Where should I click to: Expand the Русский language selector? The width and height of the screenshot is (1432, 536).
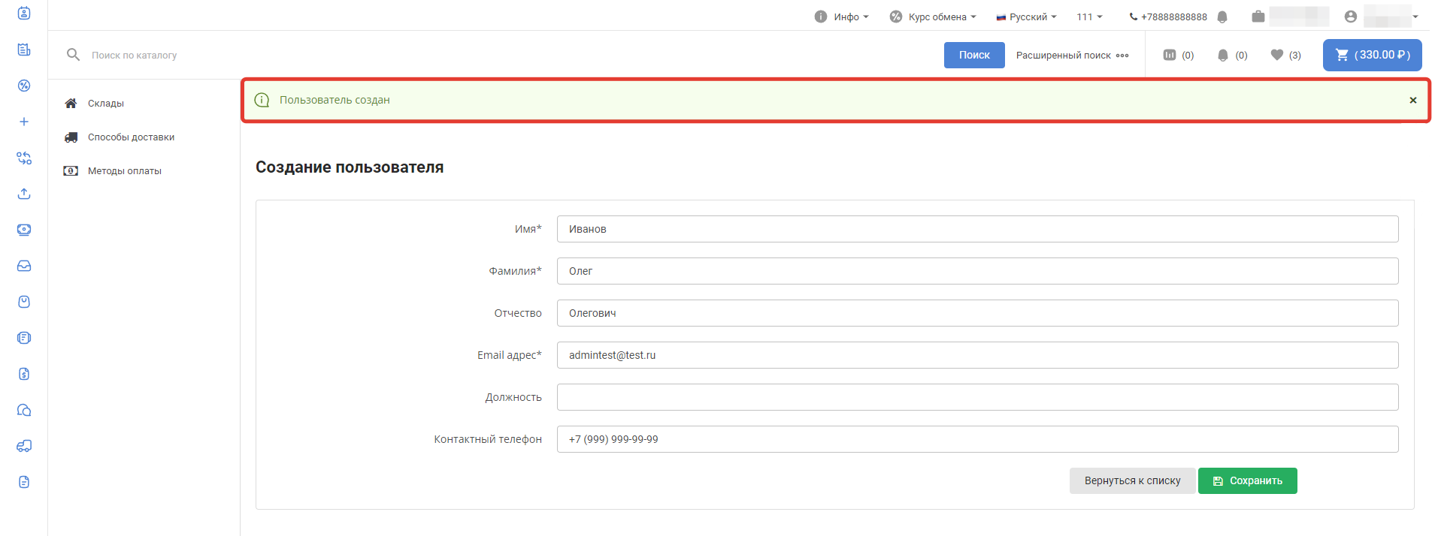click(1027, 17)
